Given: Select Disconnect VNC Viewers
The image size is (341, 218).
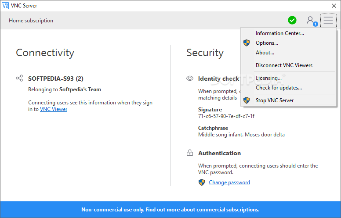Looking at the screenshot, I should tap(288, 65).
